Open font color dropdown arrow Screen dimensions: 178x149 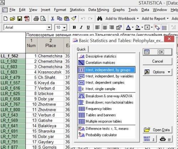pos(133,28)
